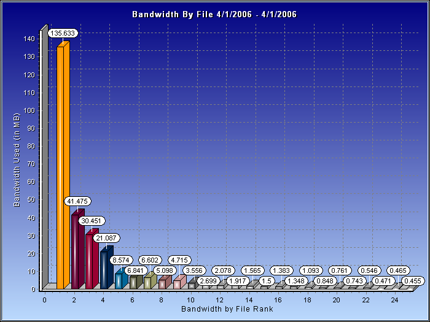
Task: Select the 6.602 data label
Action: pos(150,260)
